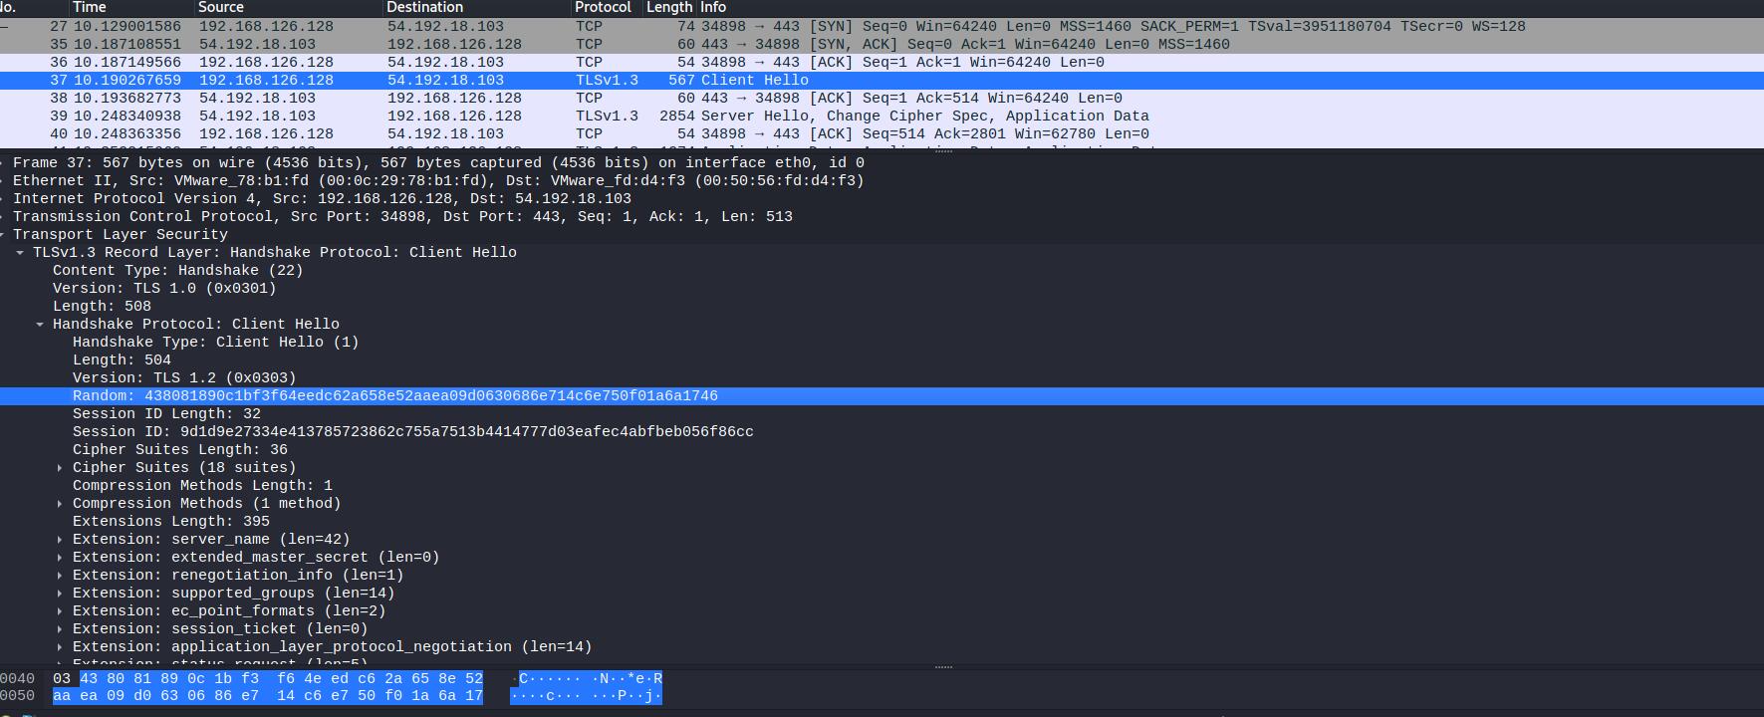1764x717 pixels.
Task: Expand Cipher Suites (18 suites)
Action: [60, 467]
